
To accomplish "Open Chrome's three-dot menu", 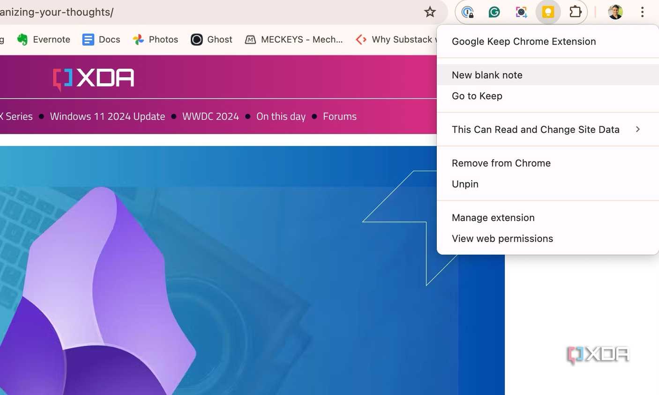I will point(642,12).
